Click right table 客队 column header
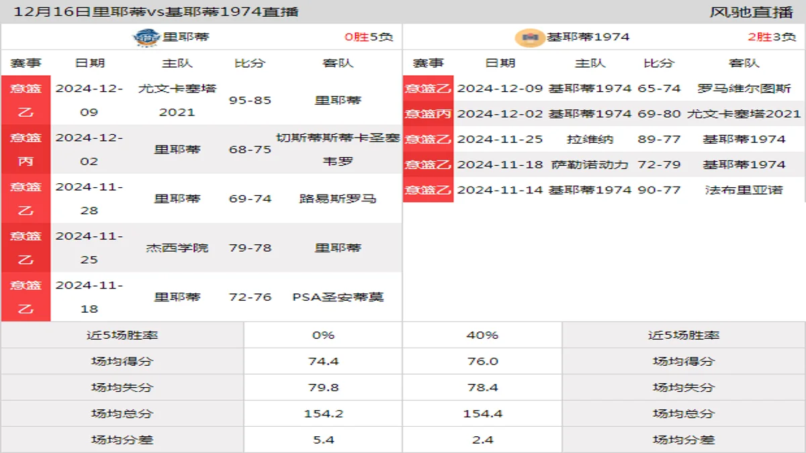Image resolution: width=806 pixels, height=453 pixels. click(744, 63)
